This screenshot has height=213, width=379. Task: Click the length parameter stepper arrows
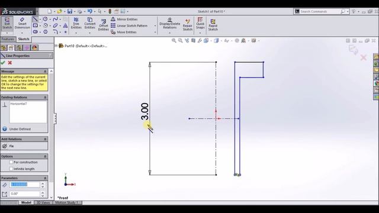(x=43, y=185)
